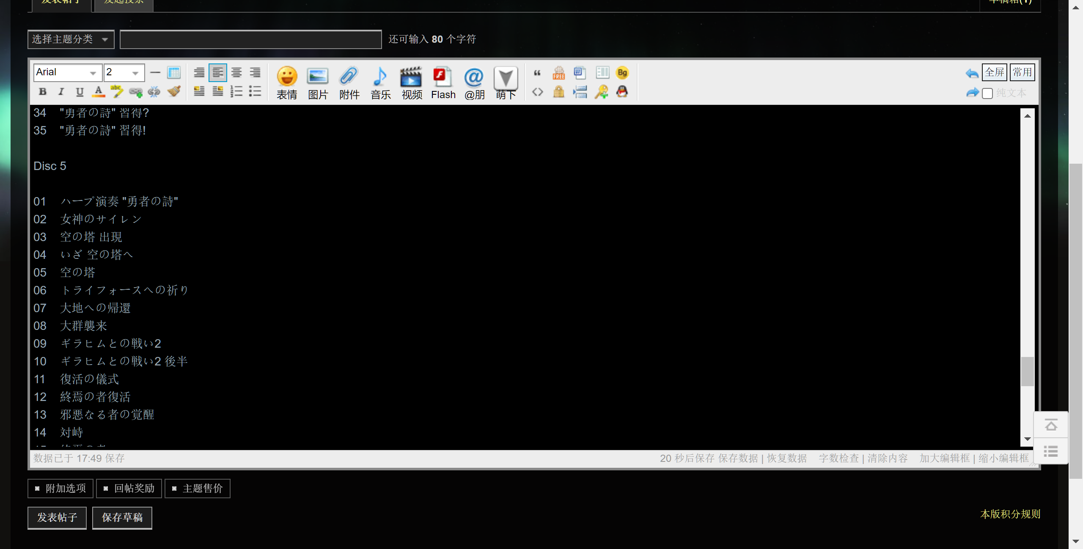Expand the 回帖奖励 section
This screenshot has height=549, width=1083.
[x=129, y=489]
